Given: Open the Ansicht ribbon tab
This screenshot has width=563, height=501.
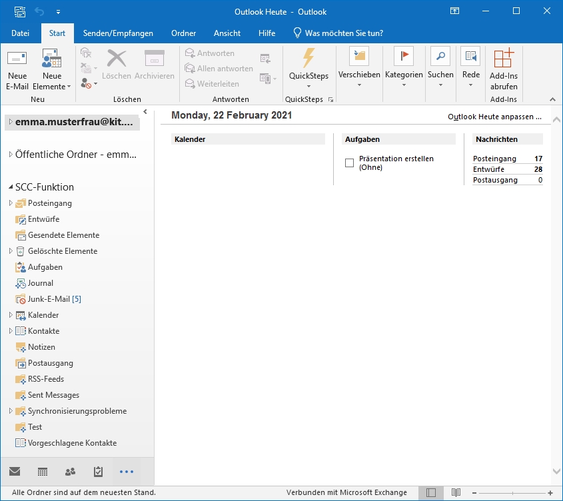Looking at the screenshot, I should coord(227,33).
